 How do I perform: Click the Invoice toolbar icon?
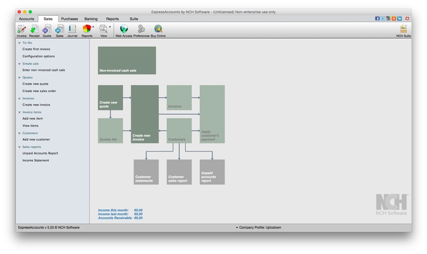(22, 30)
